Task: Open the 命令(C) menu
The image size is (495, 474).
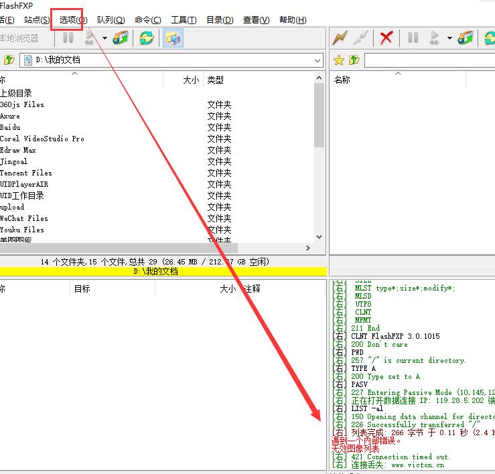Action: click(x=148, y=20)
